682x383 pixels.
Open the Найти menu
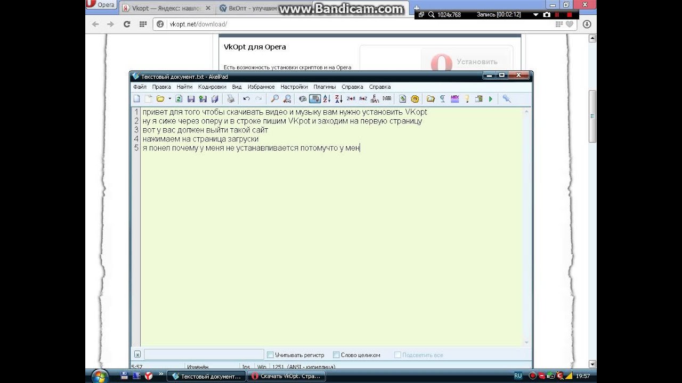(x=184, y=87)
